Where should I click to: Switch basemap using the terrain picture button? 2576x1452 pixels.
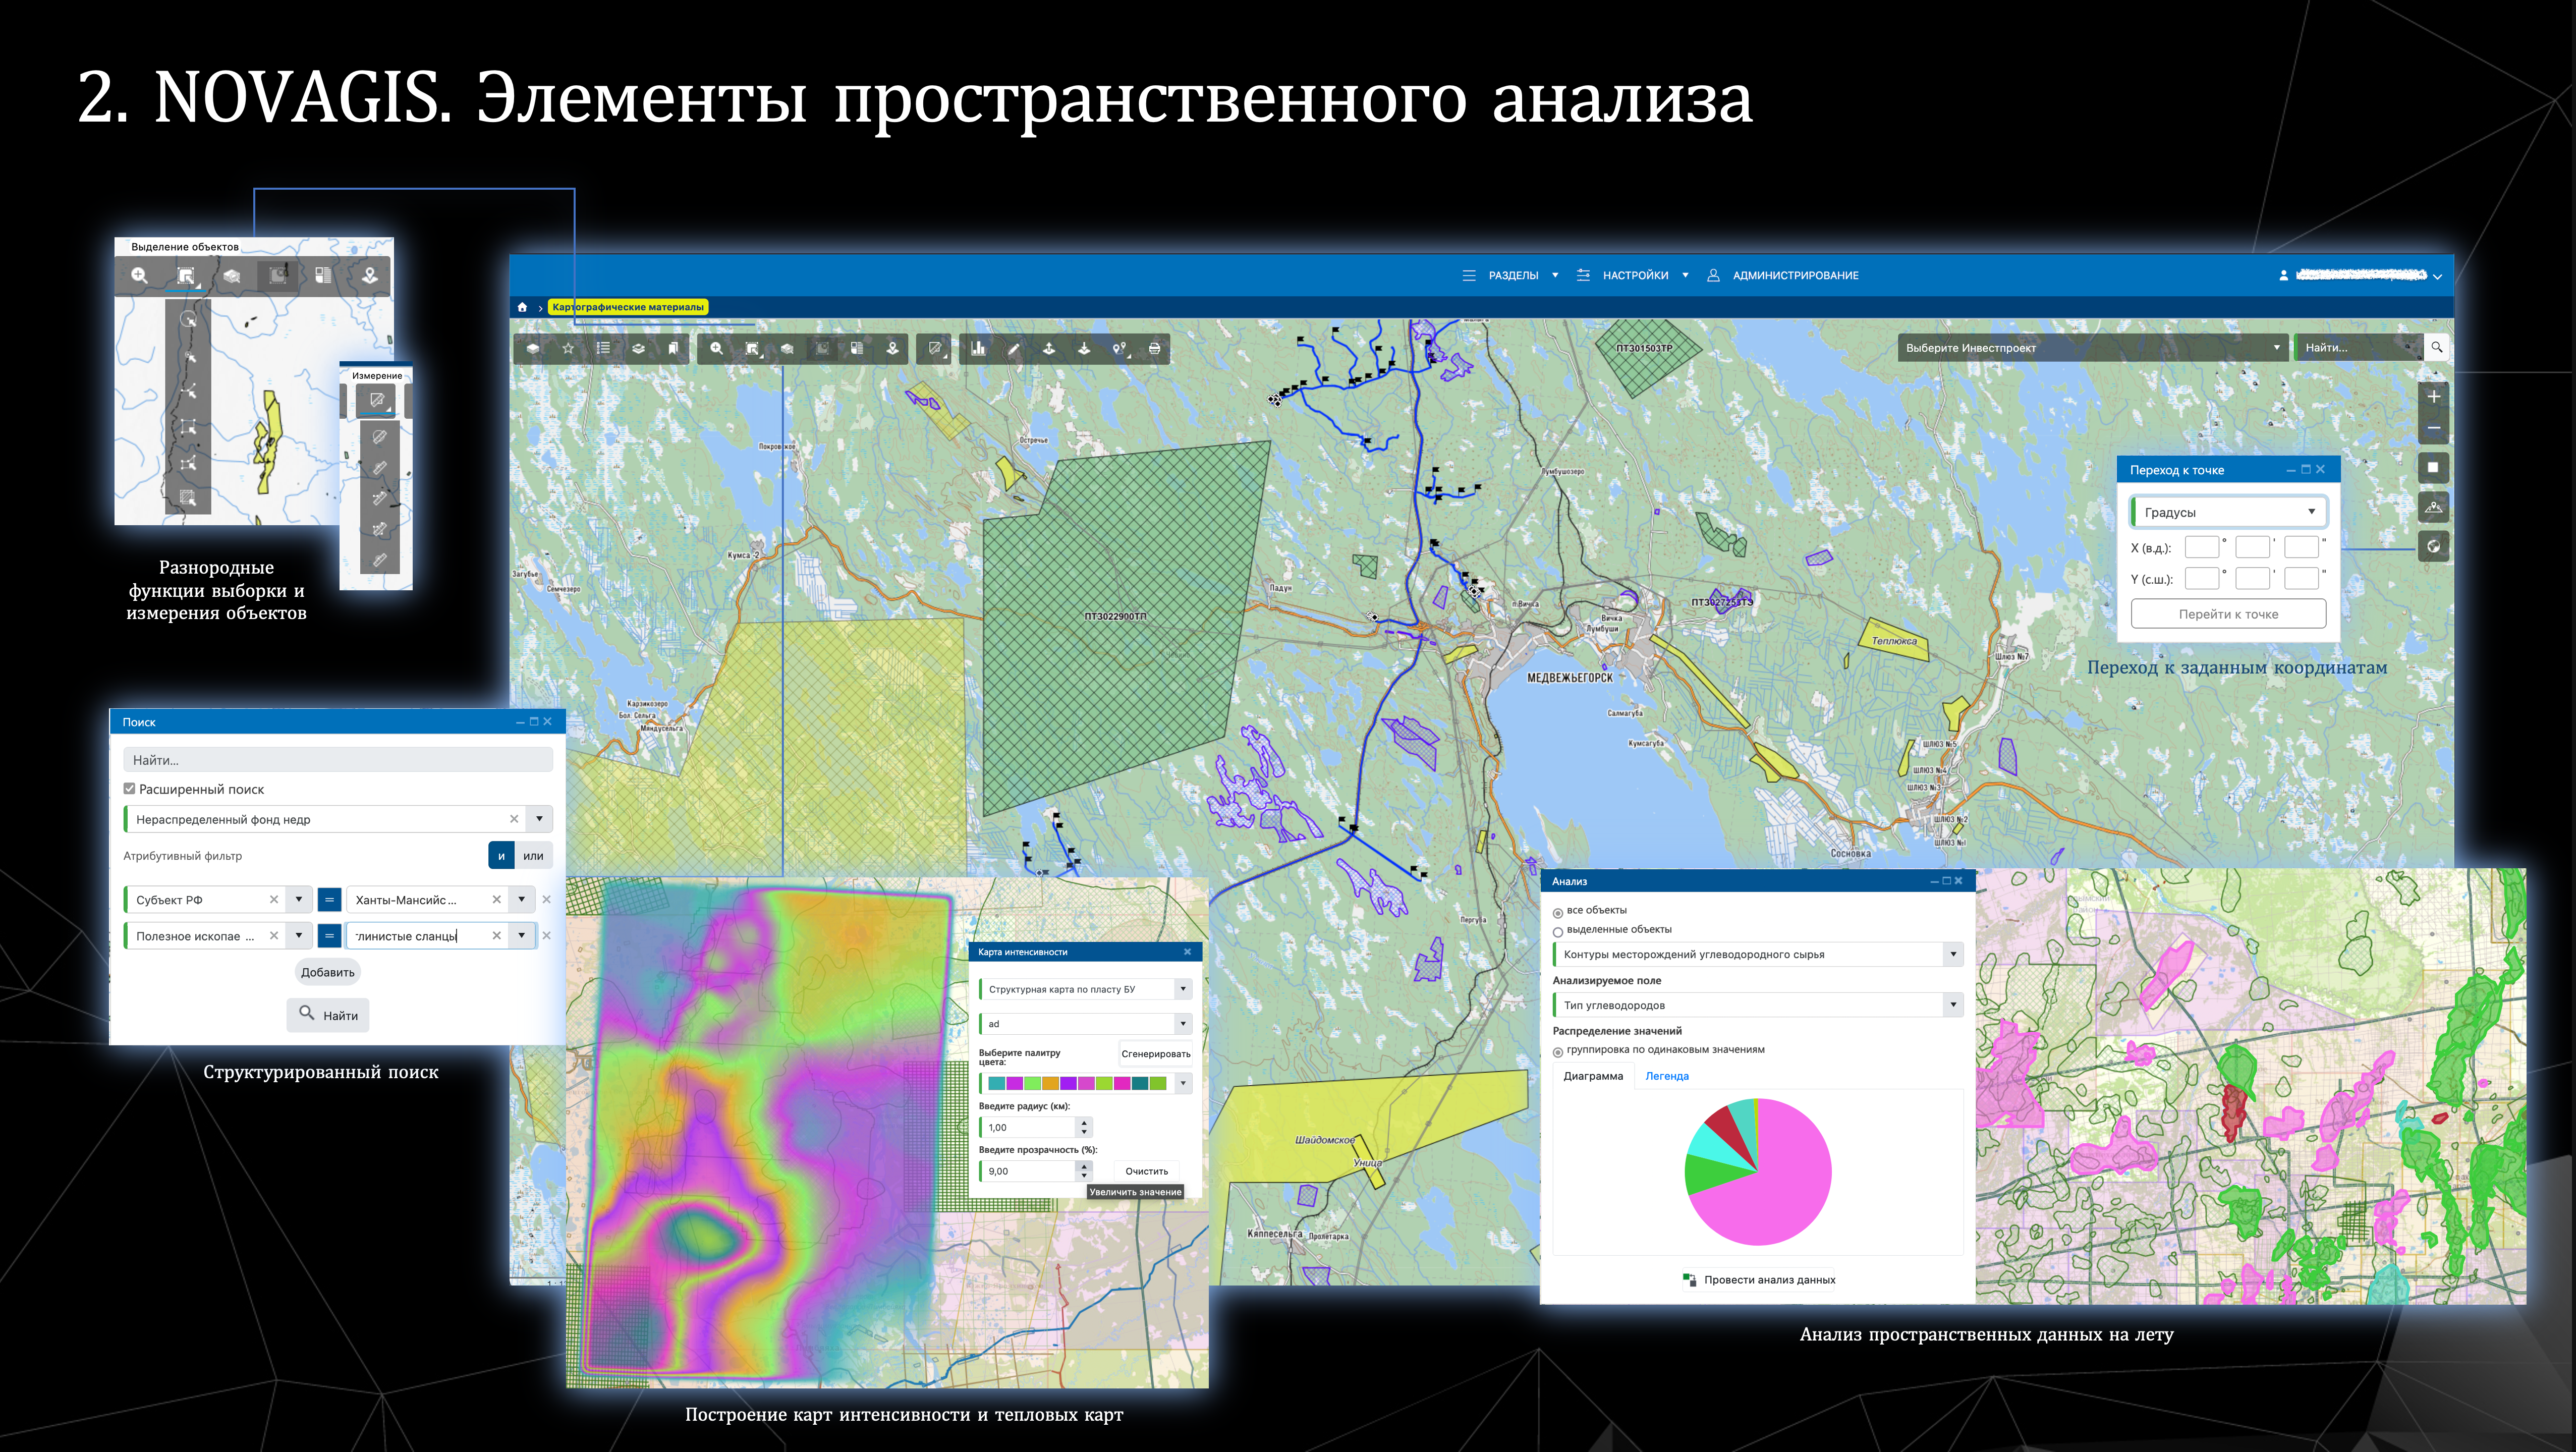coord(2433,507)
